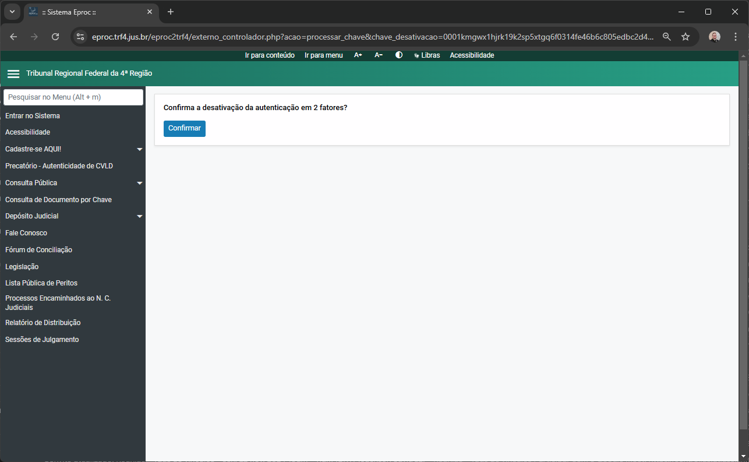Open Entrar no Sistema menu item
This screenshot has width=749, height=462.
(x=33, y=116)
